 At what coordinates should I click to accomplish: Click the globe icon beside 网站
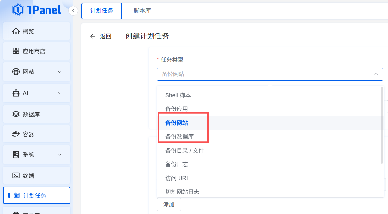click(16, 72)
